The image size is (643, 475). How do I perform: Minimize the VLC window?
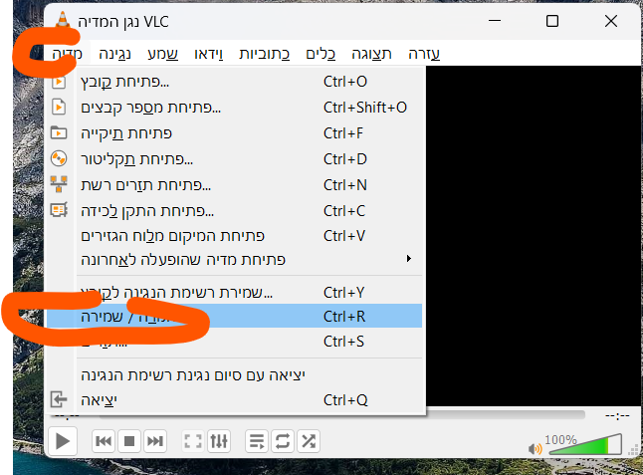(x=495, y=21)
